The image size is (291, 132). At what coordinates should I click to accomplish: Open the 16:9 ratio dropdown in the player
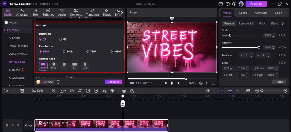tap(192, 83)
